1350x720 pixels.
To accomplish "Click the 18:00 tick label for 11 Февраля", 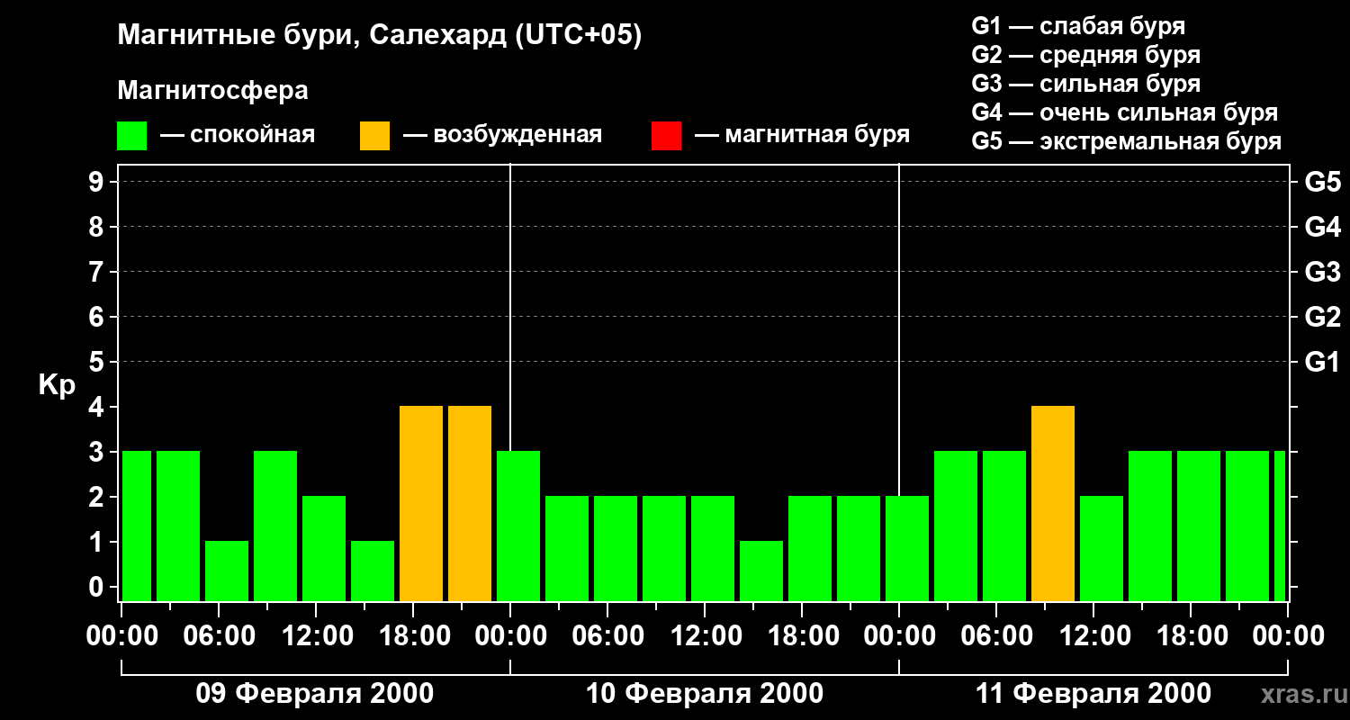I will tap(1191, 636).
